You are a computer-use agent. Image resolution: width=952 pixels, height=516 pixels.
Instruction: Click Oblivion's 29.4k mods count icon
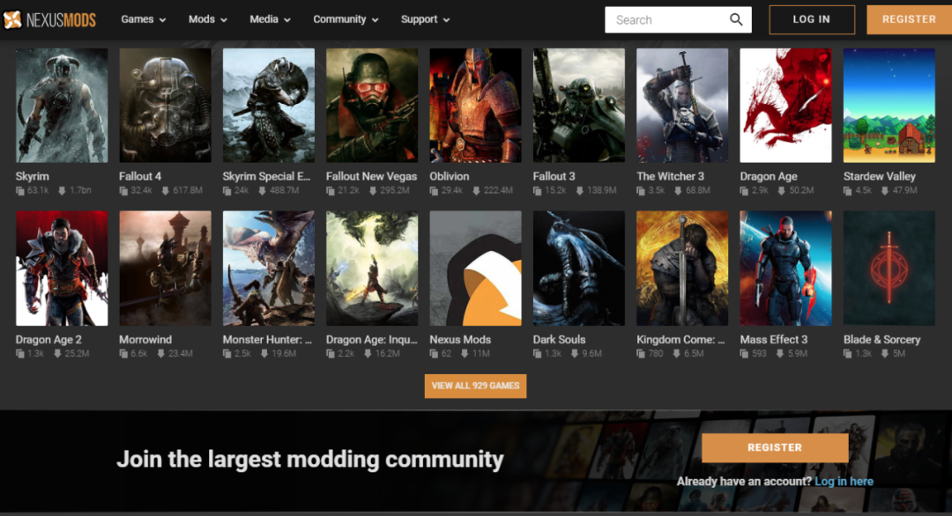(434, 191)
